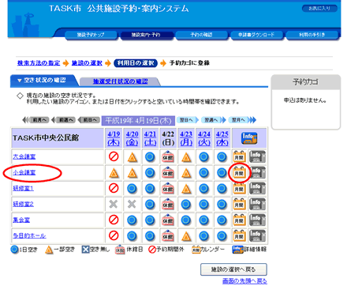Open 予約の確認 navigation tab

coord(201,35)
